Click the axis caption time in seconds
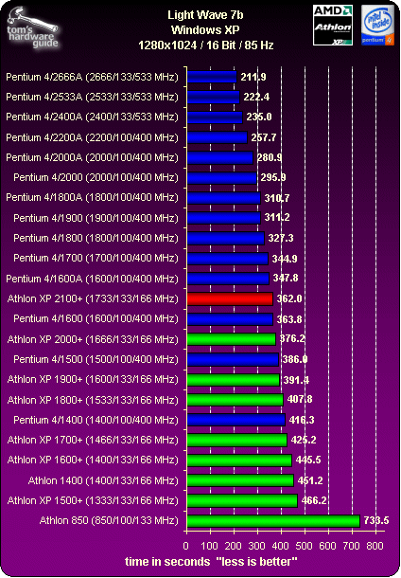The height and width of the screenshot is (578, 401). tap(211, 561)
